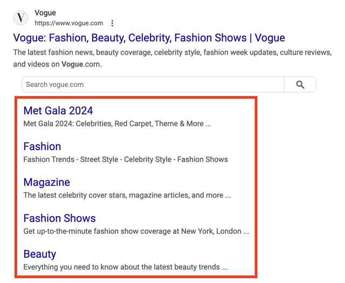Click the https://www.vogue.com URL text
Screen dimensions: 345x283
point(68,23)
